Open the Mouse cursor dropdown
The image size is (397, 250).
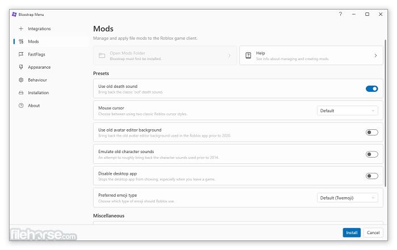(x=347, y=111)
